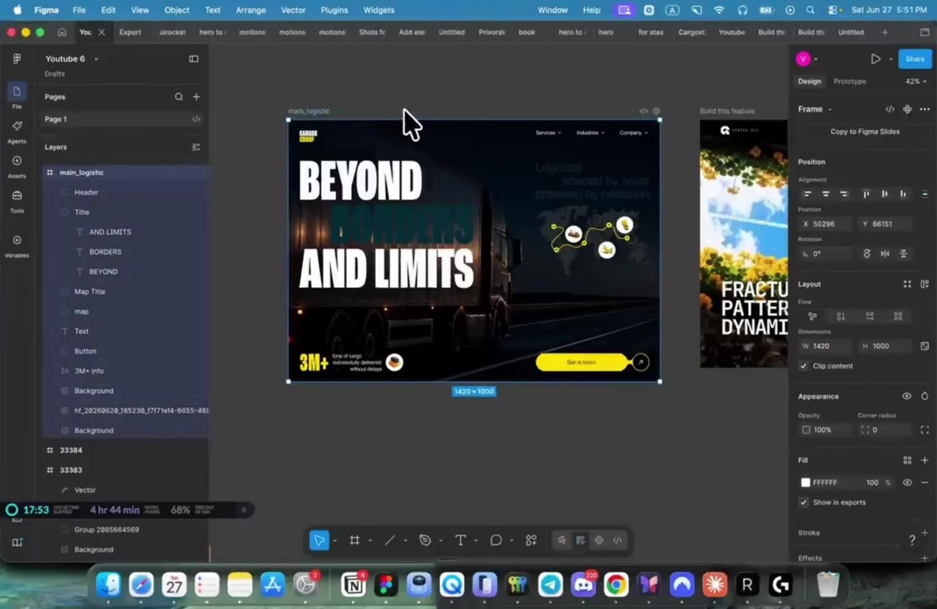
Task: Toggle Appearance visibility eye icon
Action: (907, 396)
